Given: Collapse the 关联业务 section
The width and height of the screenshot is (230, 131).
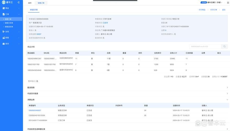Looking at the screenshot, I should click(x=227, y=100).
